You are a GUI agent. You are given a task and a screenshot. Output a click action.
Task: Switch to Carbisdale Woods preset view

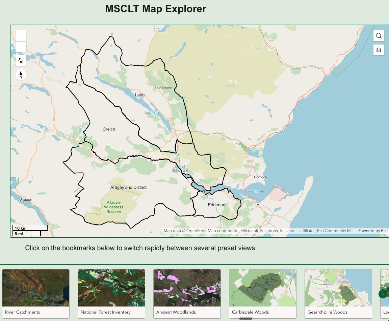click(263, 288)
